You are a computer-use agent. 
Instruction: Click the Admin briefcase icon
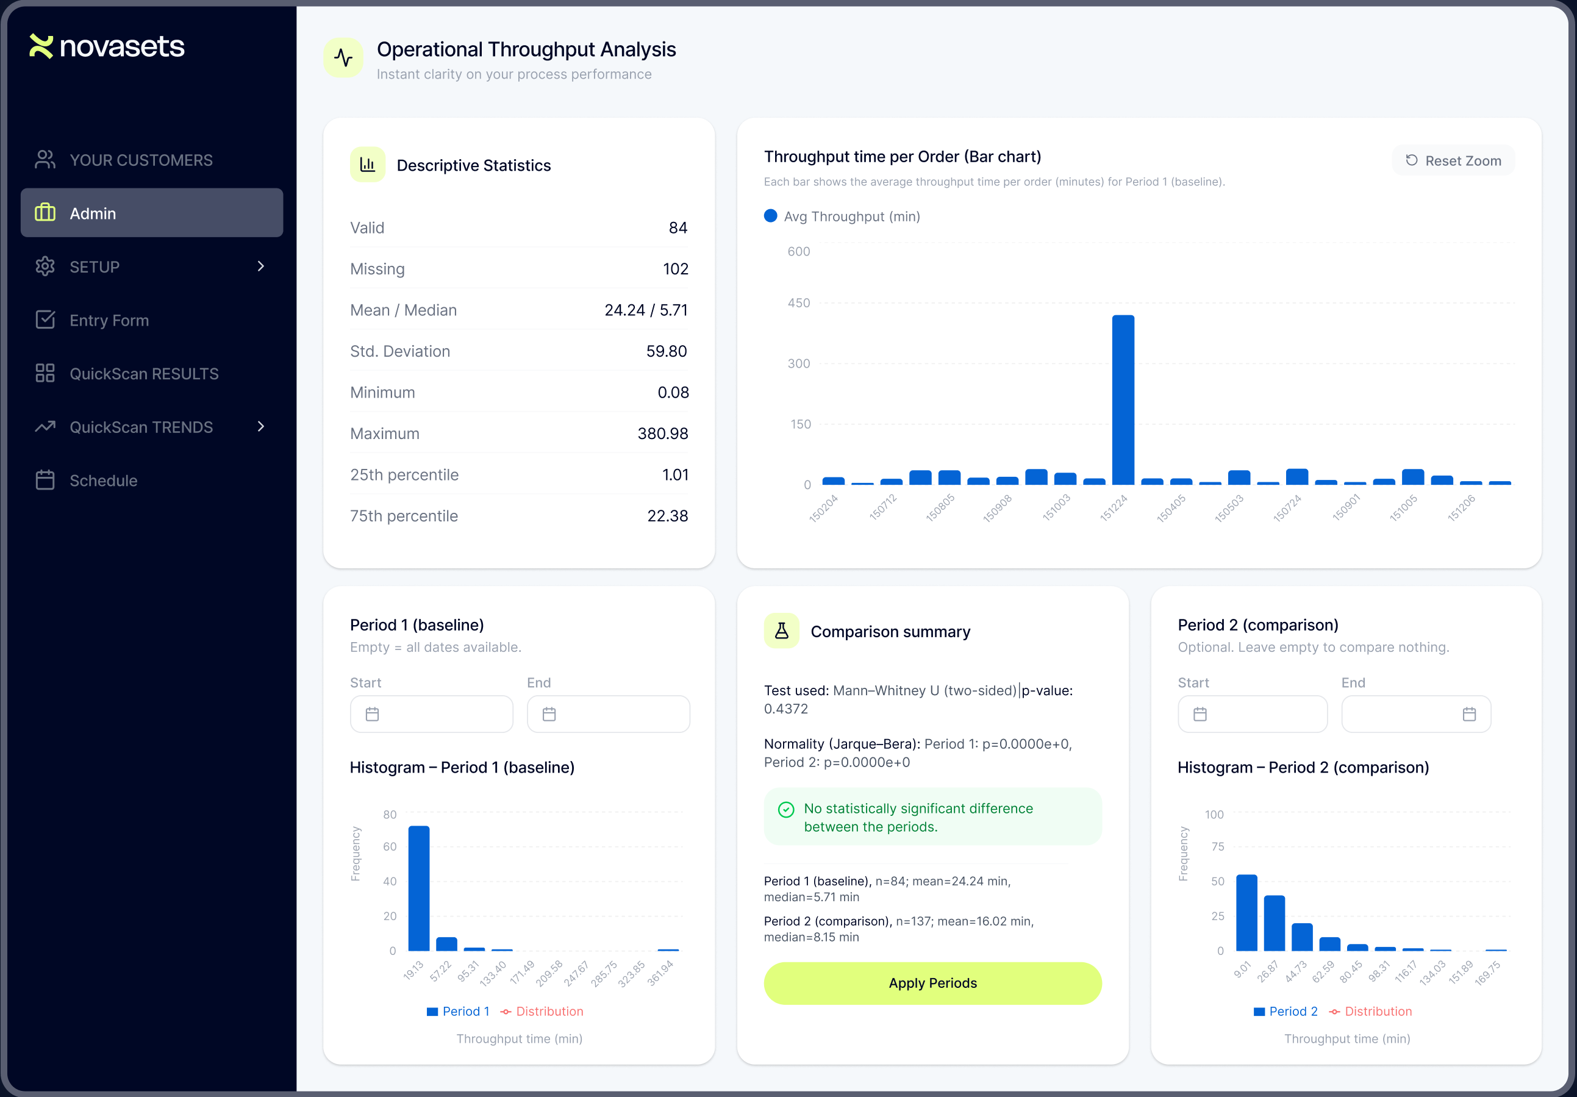[45, 213]
